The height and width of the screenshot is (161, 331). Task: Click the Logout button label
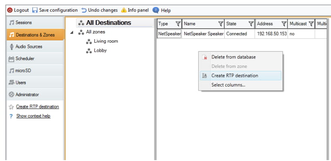(21, 10)
